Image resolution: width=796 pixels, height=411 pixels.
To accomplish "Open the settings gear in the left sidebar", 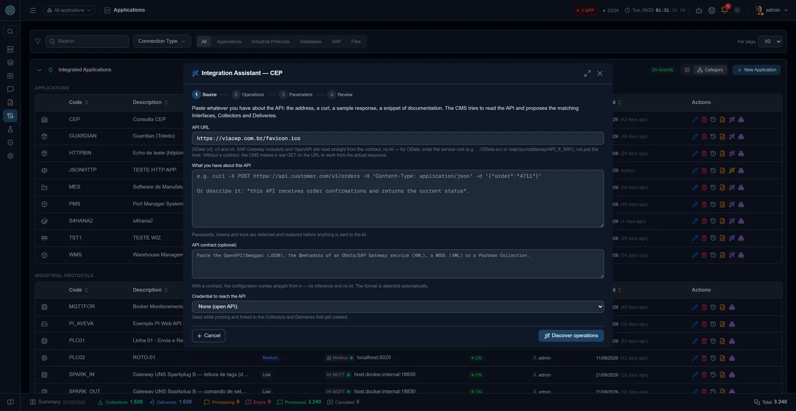I will pyautogui.click(x=10, y=156).
